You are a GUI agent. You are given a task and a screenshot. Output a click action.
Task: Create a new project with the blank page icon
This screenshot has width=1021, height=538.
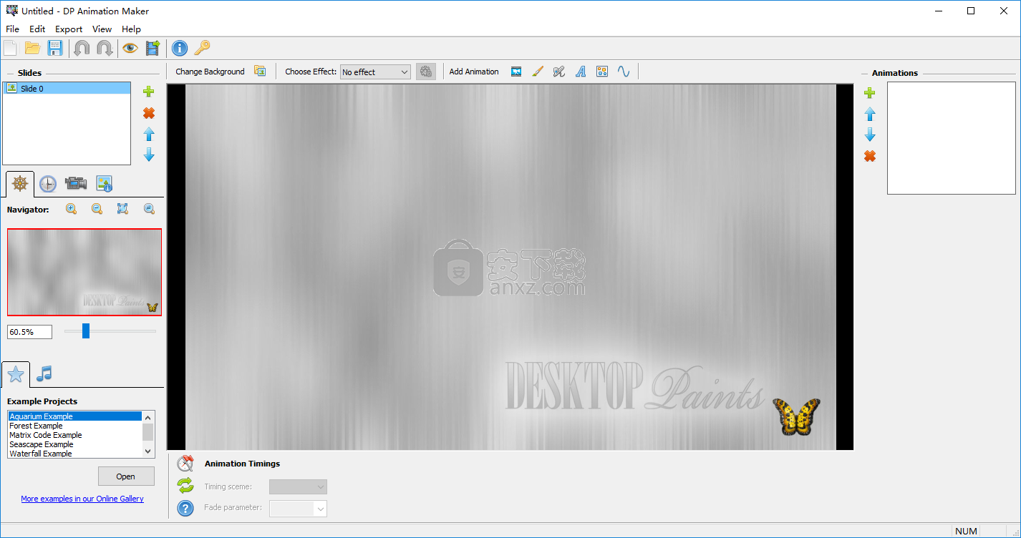(x=10, y=48)
